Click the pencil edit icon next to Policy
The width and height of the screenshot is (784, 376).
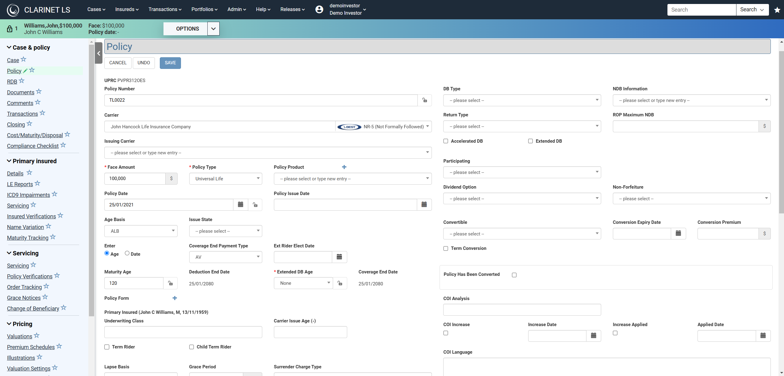point(25,71)
